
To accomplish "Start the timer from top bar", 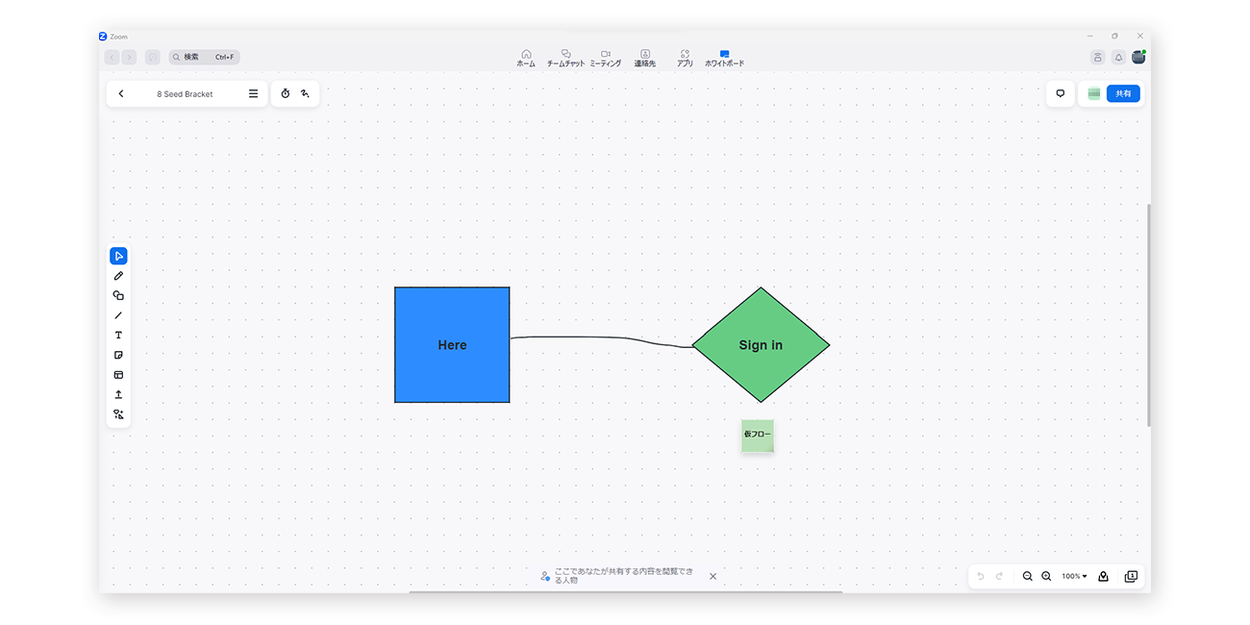I will 286,94.
